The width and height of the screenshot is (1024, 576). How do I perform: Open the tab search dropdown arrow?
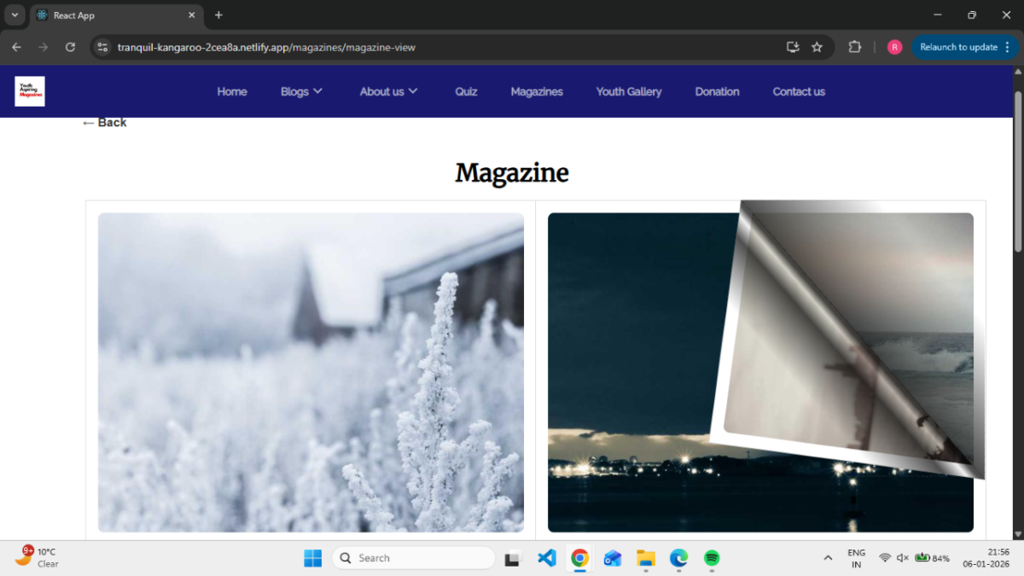point(15,15)
